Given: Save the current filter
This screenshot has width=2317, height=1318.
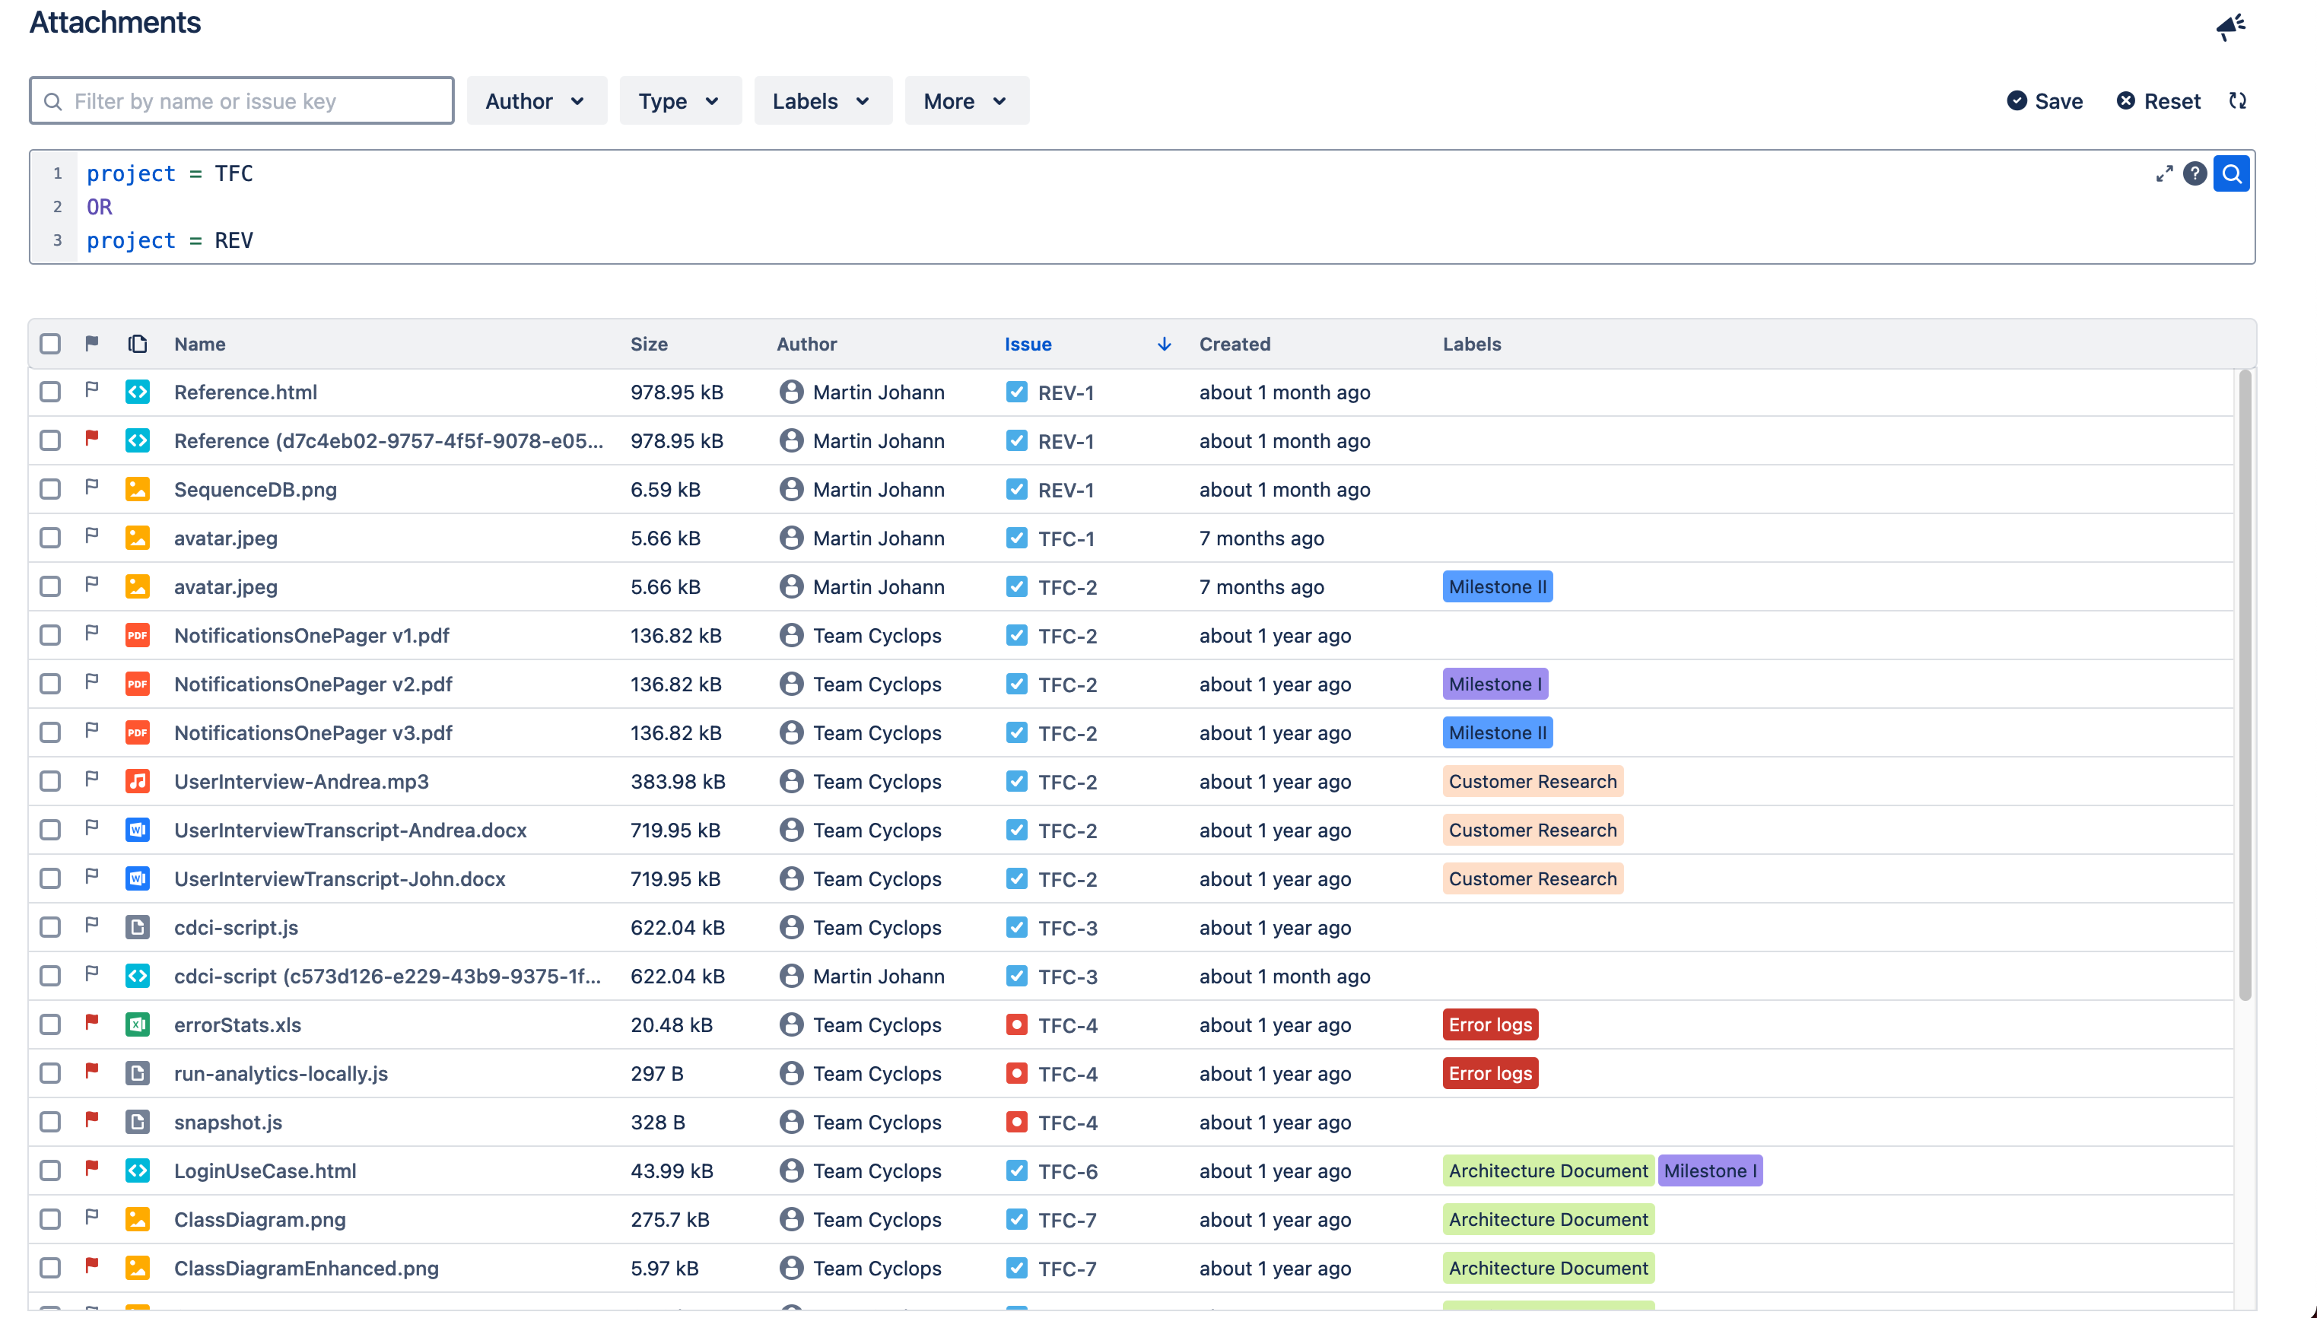Looking at the screenshot, I should coord(2045,101).
